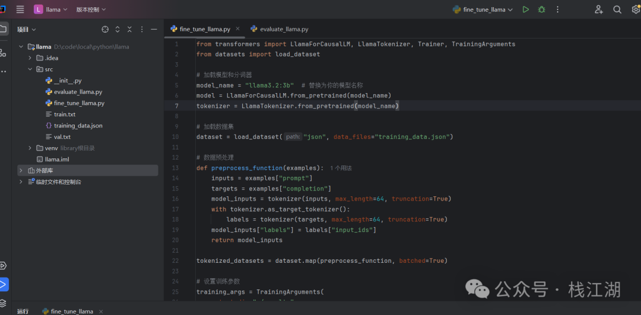
Task: Open the 版本控制 dropdown menu
Action: click(91, 9)
